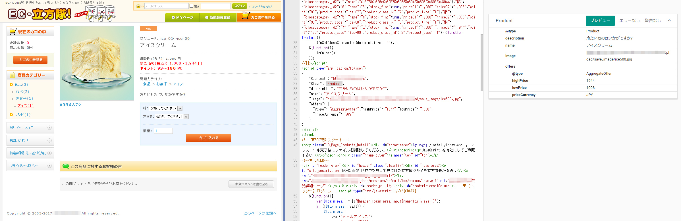Click 新規コメントを書き込む button
The width and height of the screenshot is (681, 221).
click(x=252, y=184)
